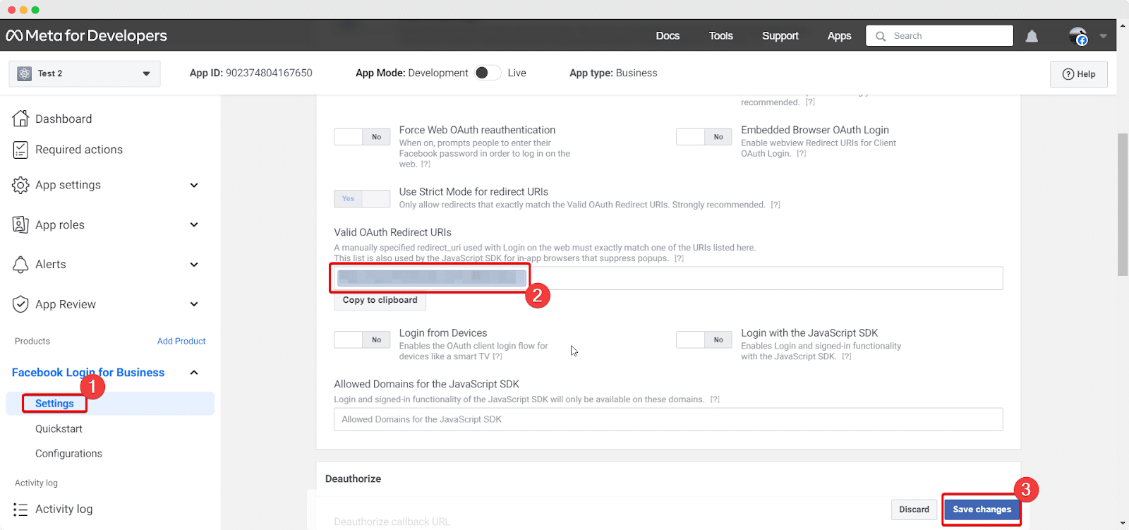The image size is (1129, 530).
Task: Click the App settings gear icon
Action: pyautogui.click(x=20, y=185)
